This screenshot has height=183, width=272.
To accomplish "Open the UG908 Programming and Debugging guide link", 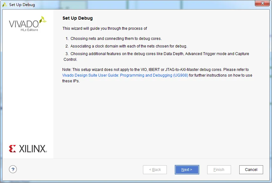I will 125,75.
